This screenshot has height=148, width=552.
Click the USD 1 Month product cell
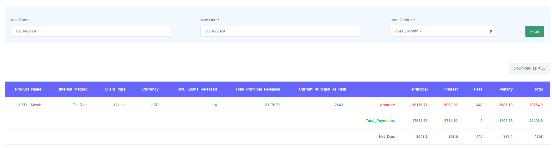point(30,105)
